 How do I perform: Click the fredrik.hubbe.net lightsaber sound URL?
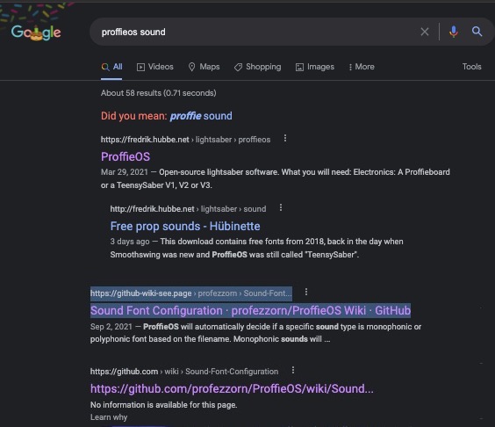188,209
